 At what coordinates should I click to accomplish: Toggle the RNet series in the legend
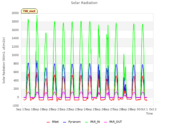tap(53, 122)
